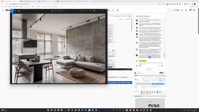199x112 pixels.
Task: Open the three-dots menu in the Photos toolbar
Action: pos(65,11)
